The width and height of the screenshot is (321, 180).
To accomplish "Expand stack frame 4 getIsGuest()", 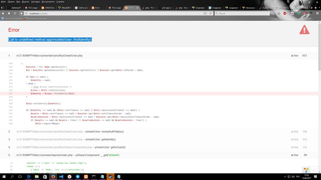I will coord(159,147).
